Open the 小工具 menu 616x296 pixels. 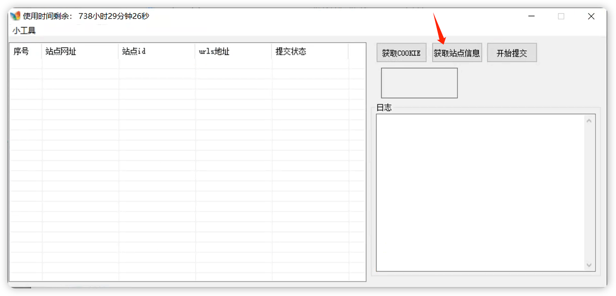24,30
